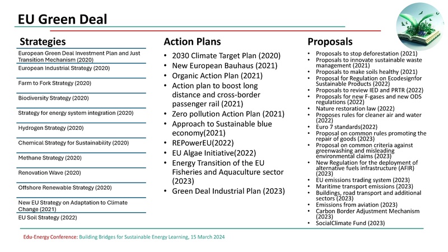The image size is (448, 252).
Task: Select the Proposals column heading
Action: tap(330, 42)
